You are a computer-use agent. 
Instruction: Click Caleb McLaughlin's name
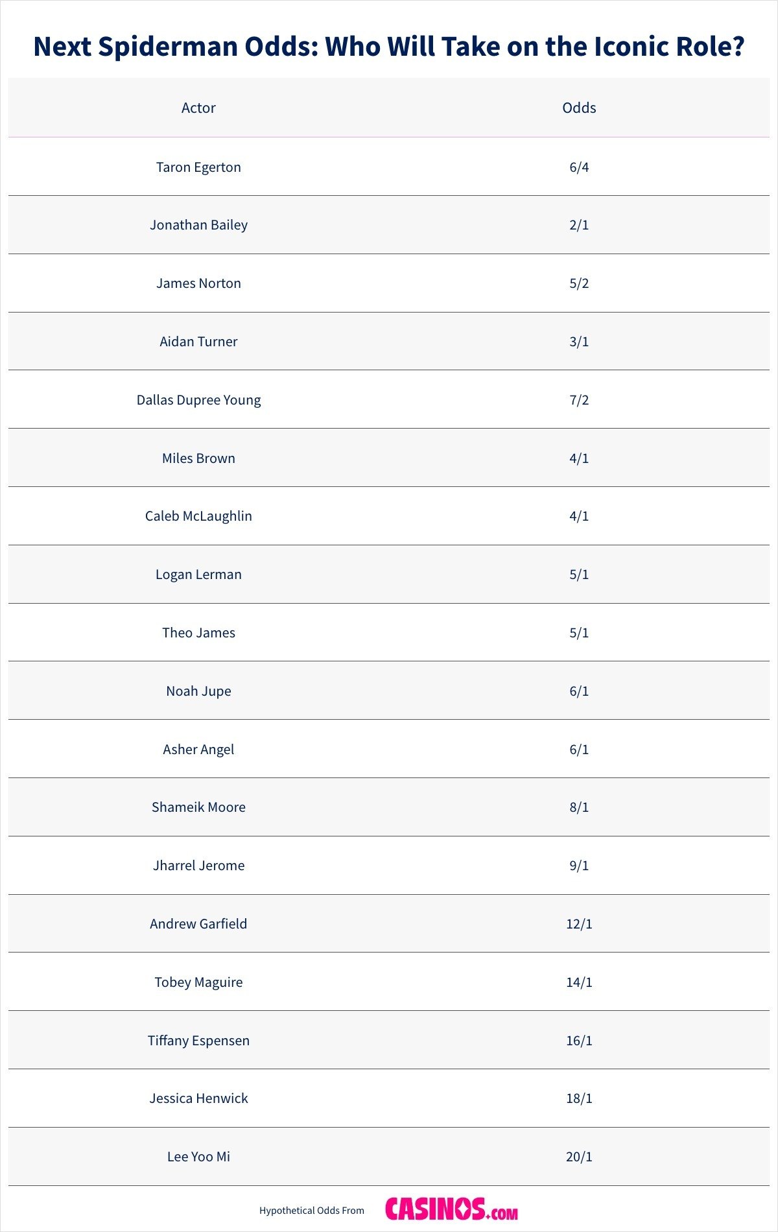coord(198,516)
